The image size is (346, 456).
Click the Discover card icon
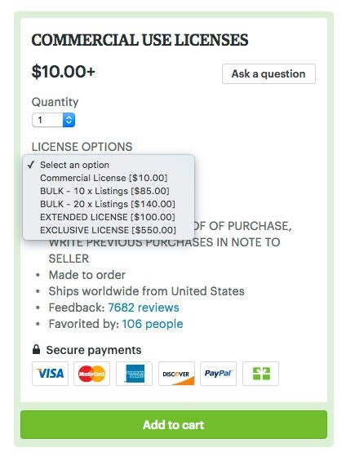(176, 374)
